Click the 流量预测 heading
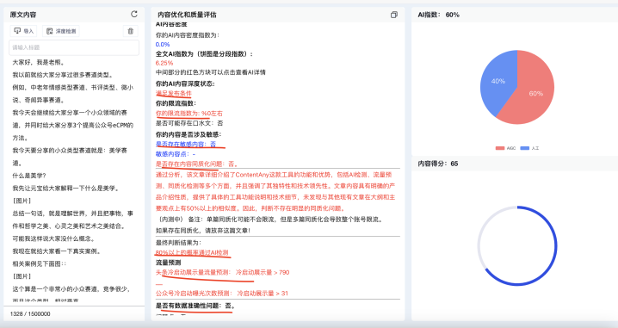 [169, 263]
